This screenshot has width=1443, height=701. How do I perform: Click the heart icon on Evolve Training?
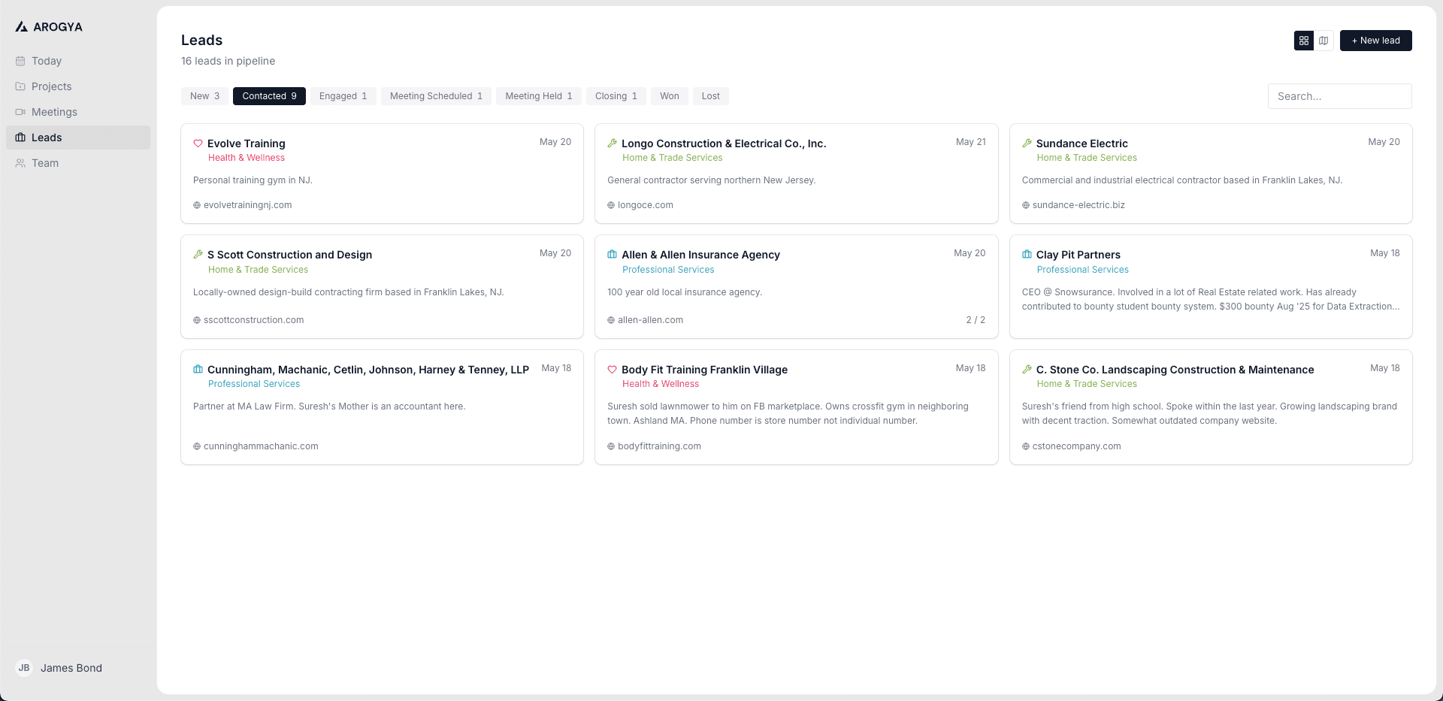pyautogui.click(x=198, y=144)
